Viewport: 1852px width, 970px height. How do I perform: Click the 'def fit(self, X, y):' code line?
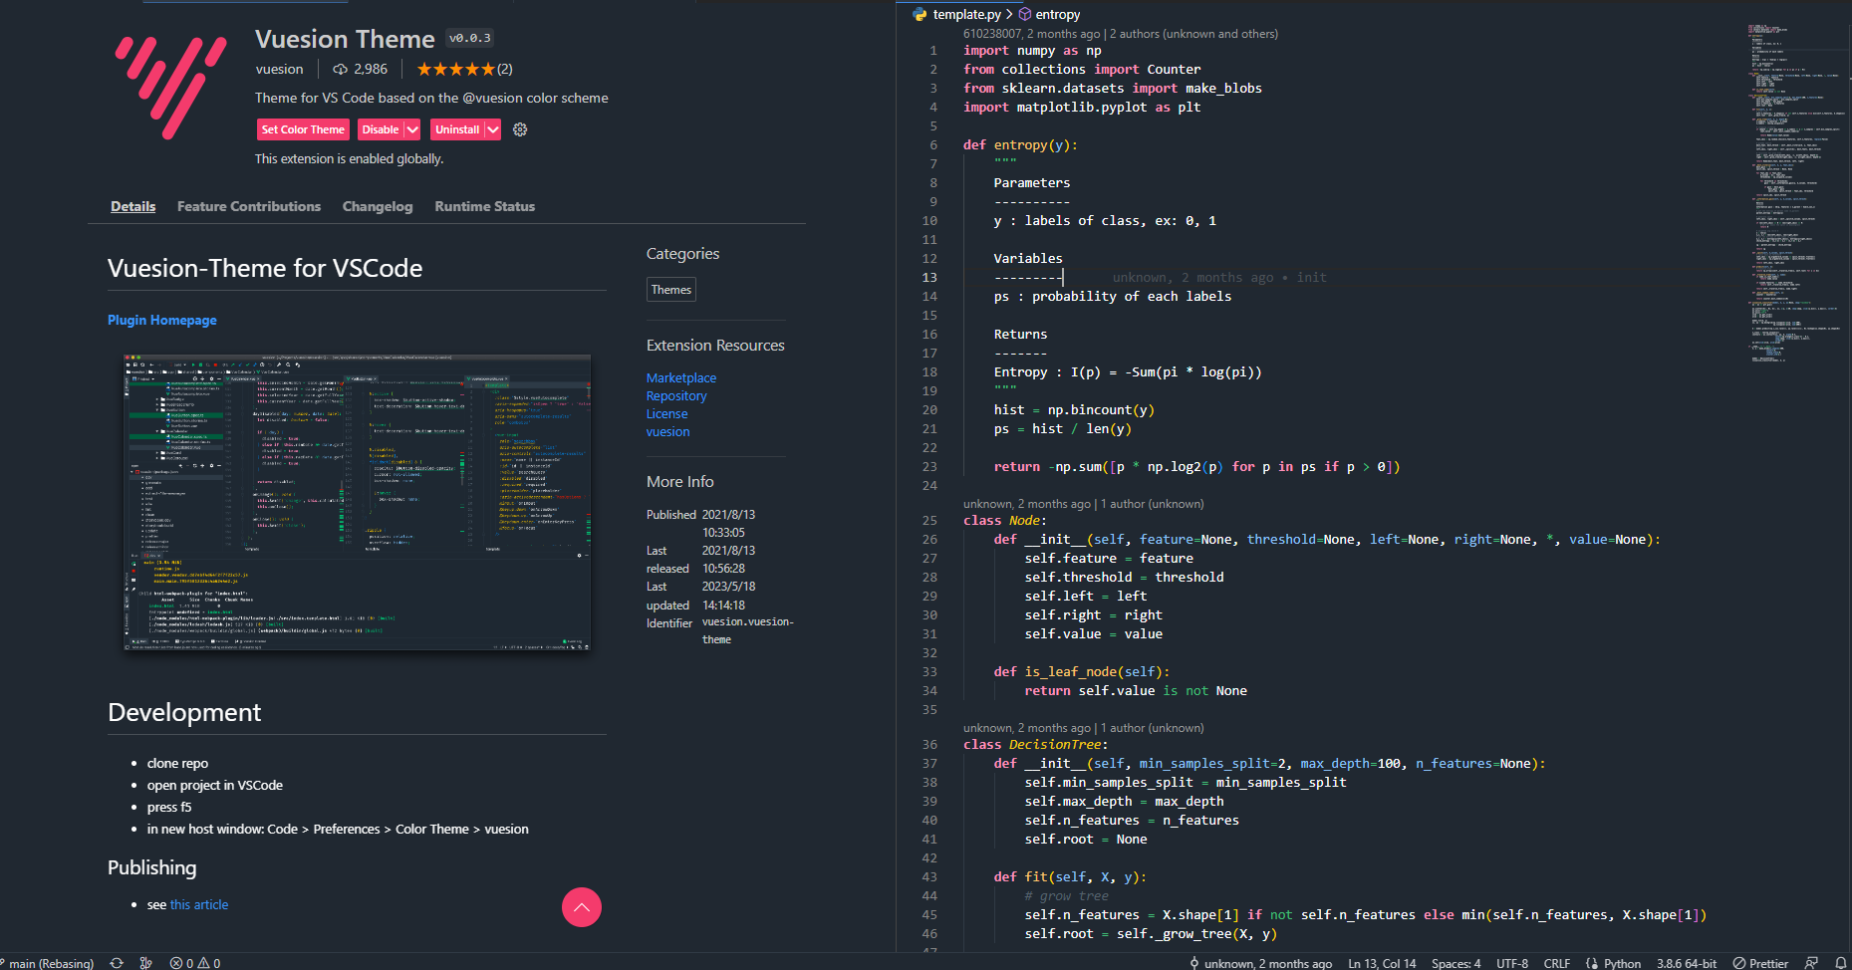[x=1070, y=876]
